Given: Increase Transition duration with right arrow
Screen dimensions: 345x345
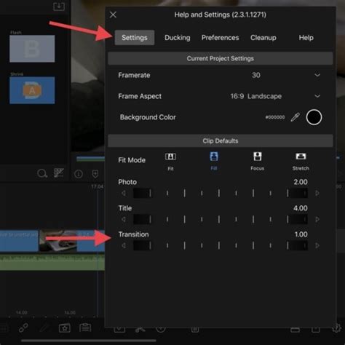Looking at the screenshot, I should (x=317, y=245).
